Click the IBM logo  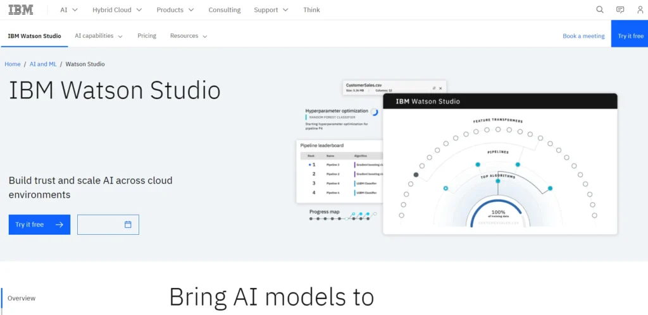(x=21, y=10)
